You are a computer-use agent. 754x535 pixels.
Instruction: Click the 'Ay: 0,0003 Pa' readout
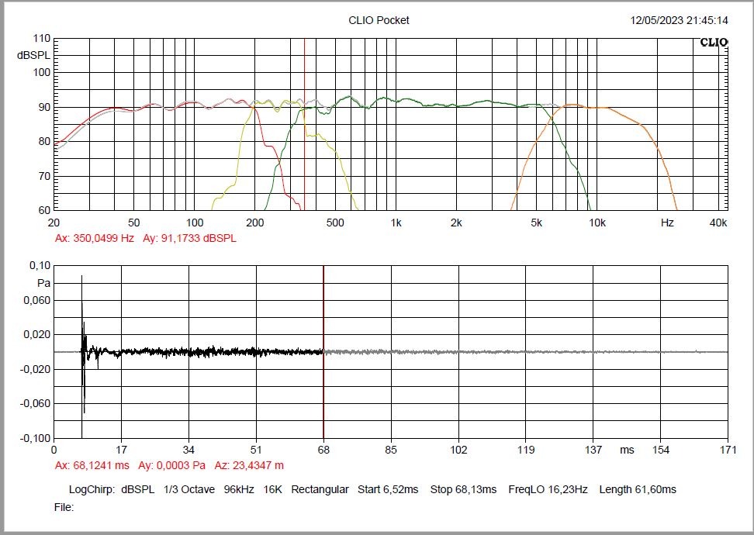click(171, 465)
